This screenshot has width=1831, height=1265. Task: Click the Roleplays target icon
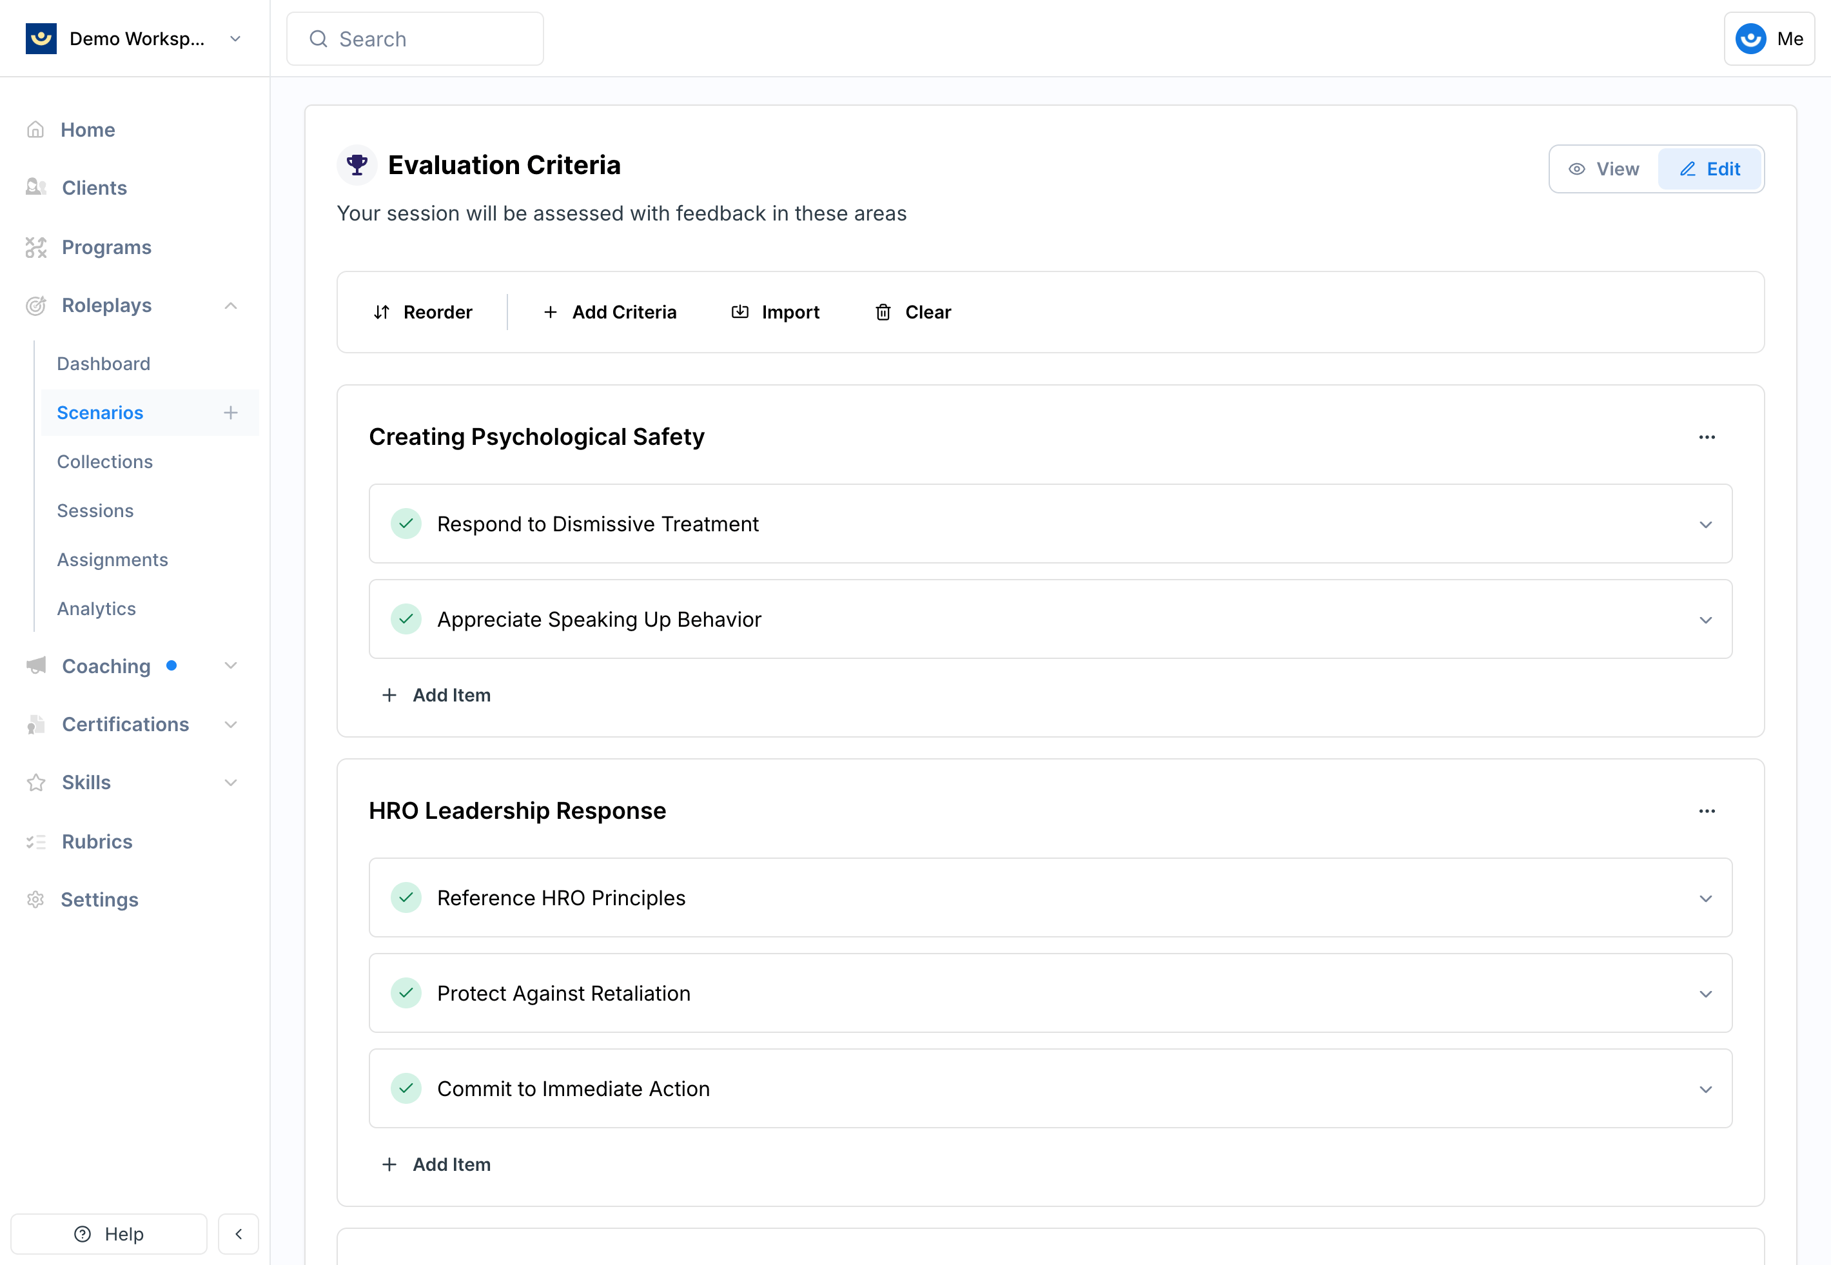pos(35,305)
